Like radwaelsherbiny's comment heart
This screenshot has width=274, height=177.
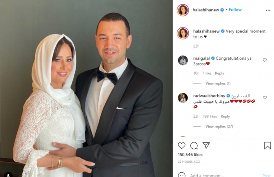[x=265, y=98]
